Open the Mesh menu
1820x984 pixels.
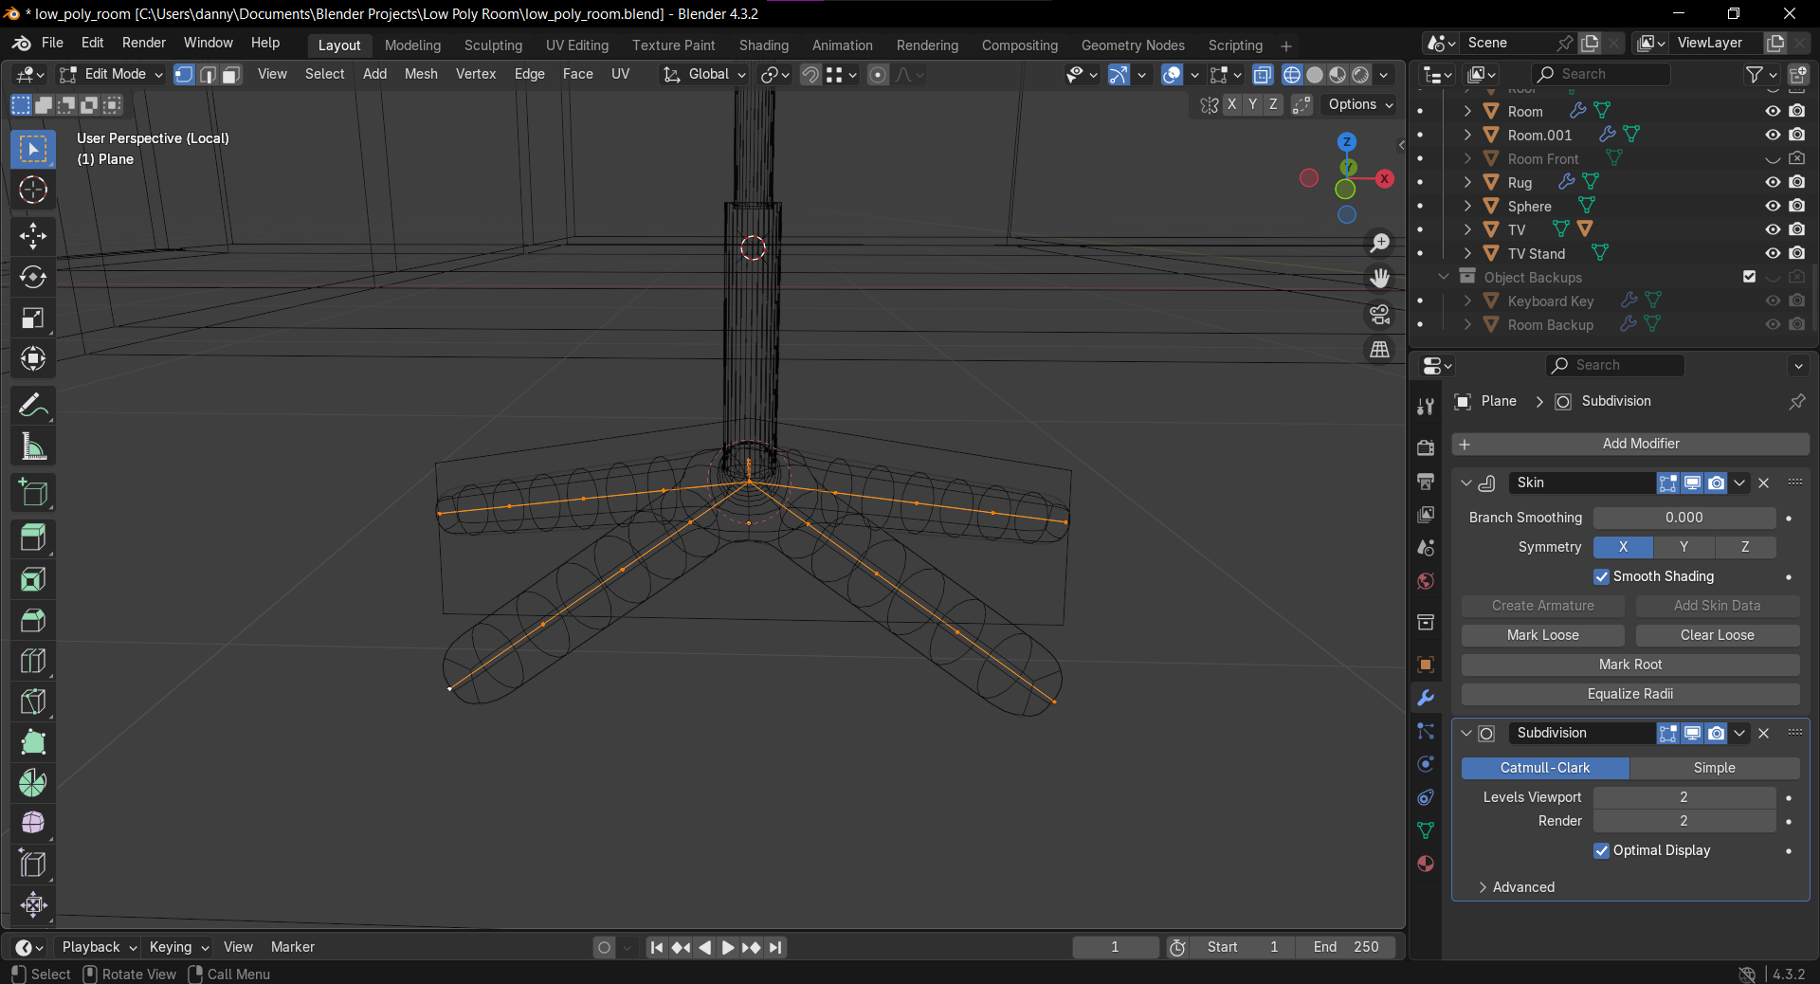point(421,74)
